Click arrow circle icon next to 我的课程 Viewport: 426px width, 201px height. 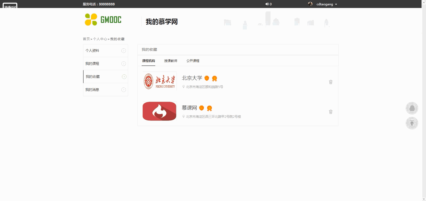pyautogui.click(x=124, y=64)
